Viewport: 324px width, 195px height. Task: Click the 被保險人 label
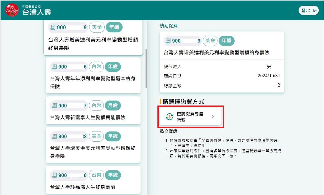(173, 67)
